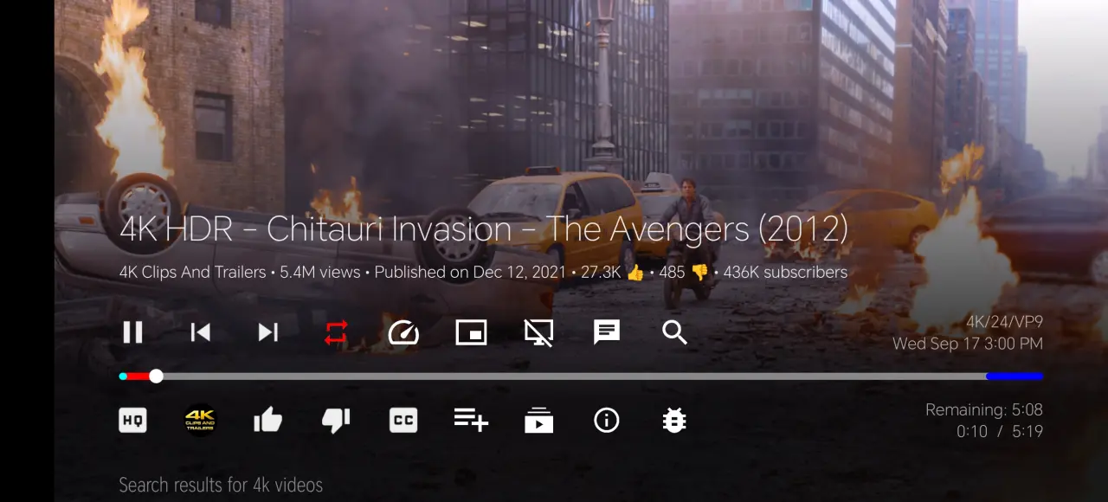Viewport: 1108px width, 502px height.
Task: Open search with magnifier icon
Action: 674,332
